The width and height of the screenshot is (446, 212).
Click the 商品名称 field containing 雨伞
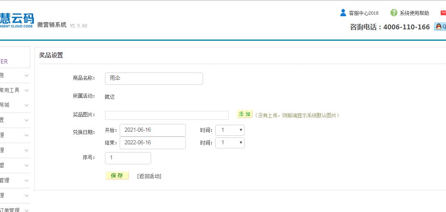(154, 79)
